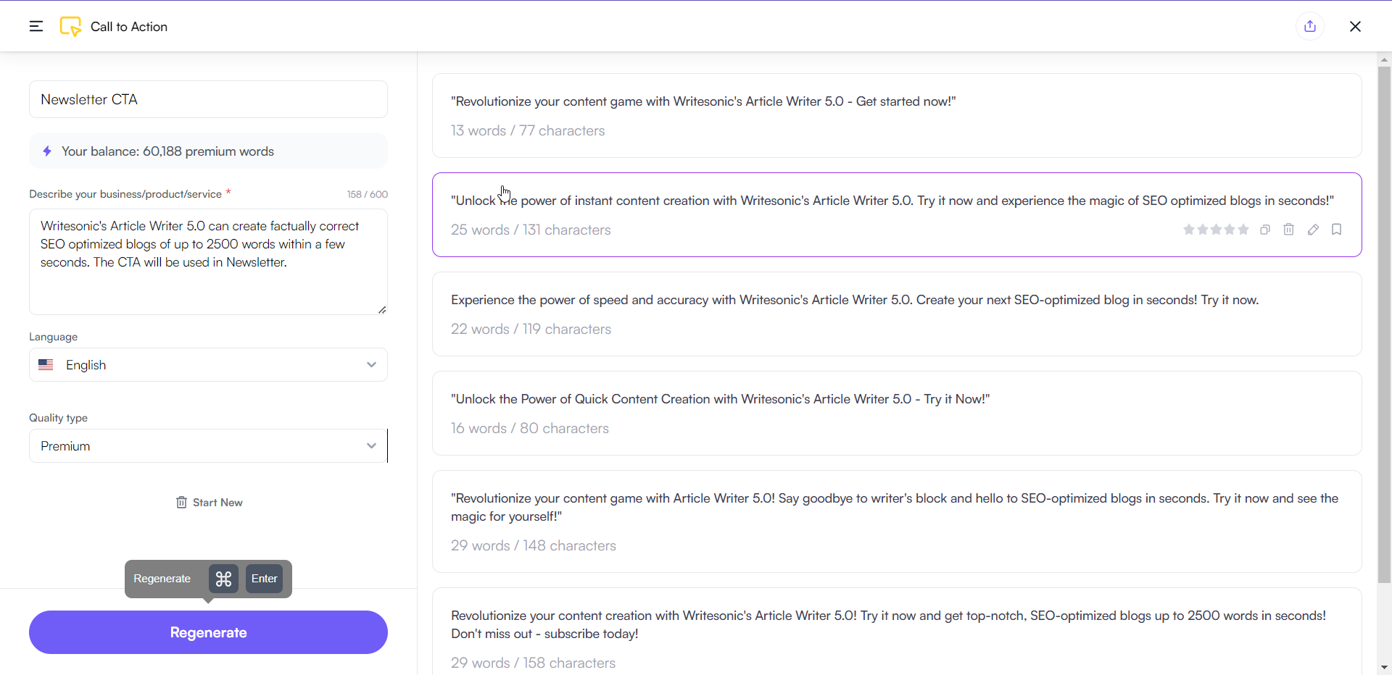The image size is (1392, 675).
Task: Click the Newsletter CTA name field
Action: 208,99
